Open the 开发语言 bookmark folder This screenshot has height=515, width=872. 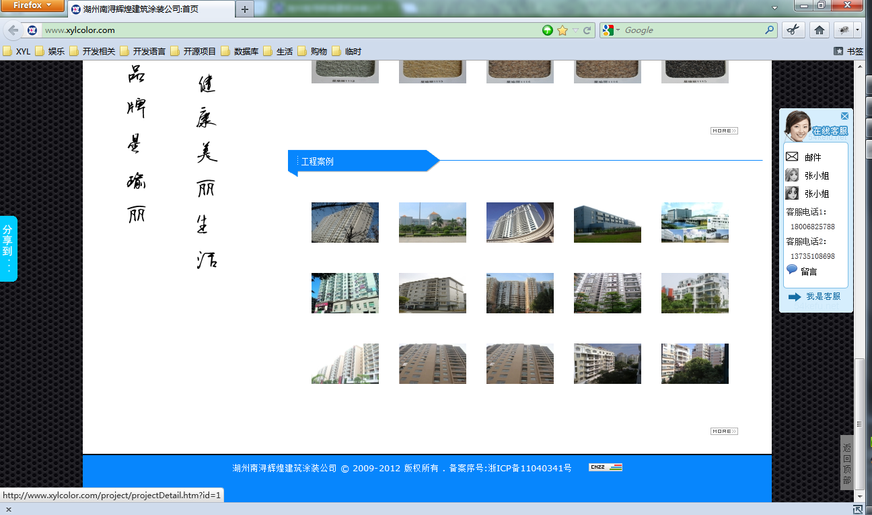point(143,51)
